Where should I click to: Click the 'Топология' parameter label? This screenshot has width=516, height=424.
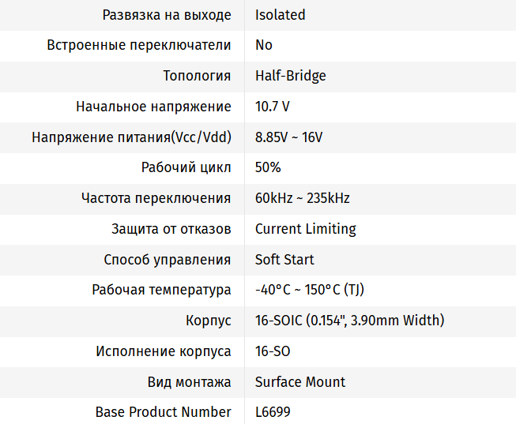coord(197,76)
